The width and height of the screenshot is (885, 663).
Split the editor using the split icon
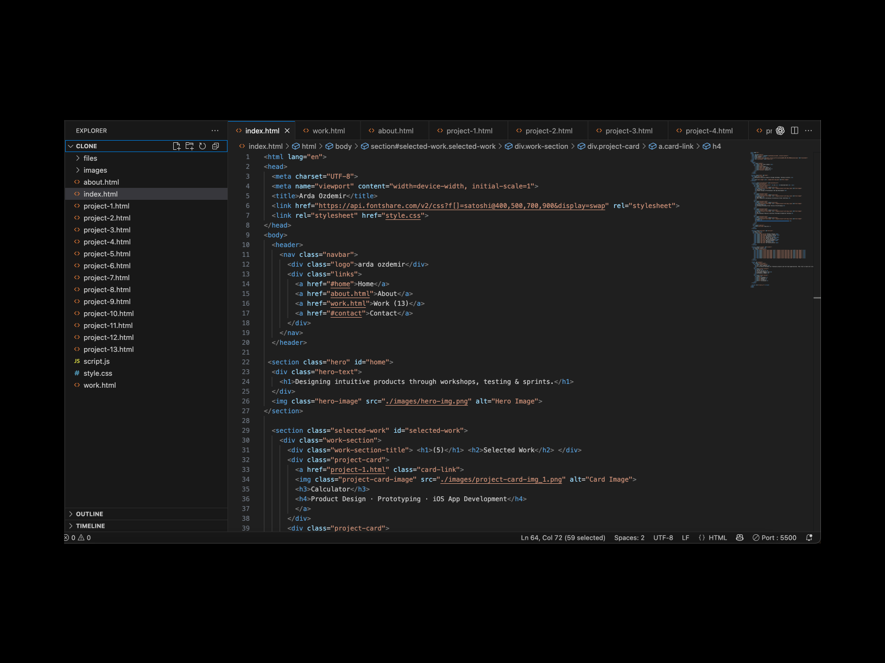[x=794, y=130]
